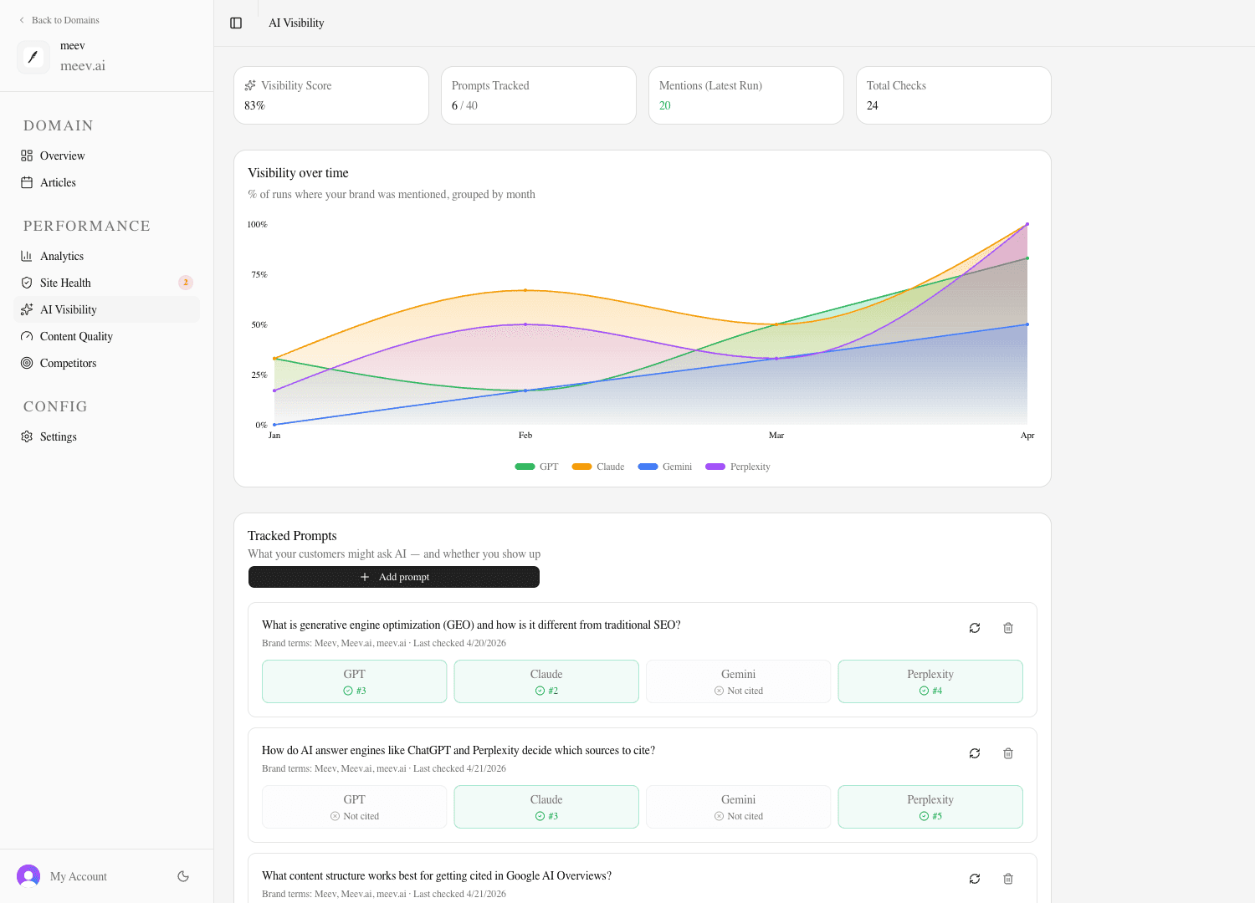Open My Account menu
1255x903 pixels.
[x=79, y=876]
